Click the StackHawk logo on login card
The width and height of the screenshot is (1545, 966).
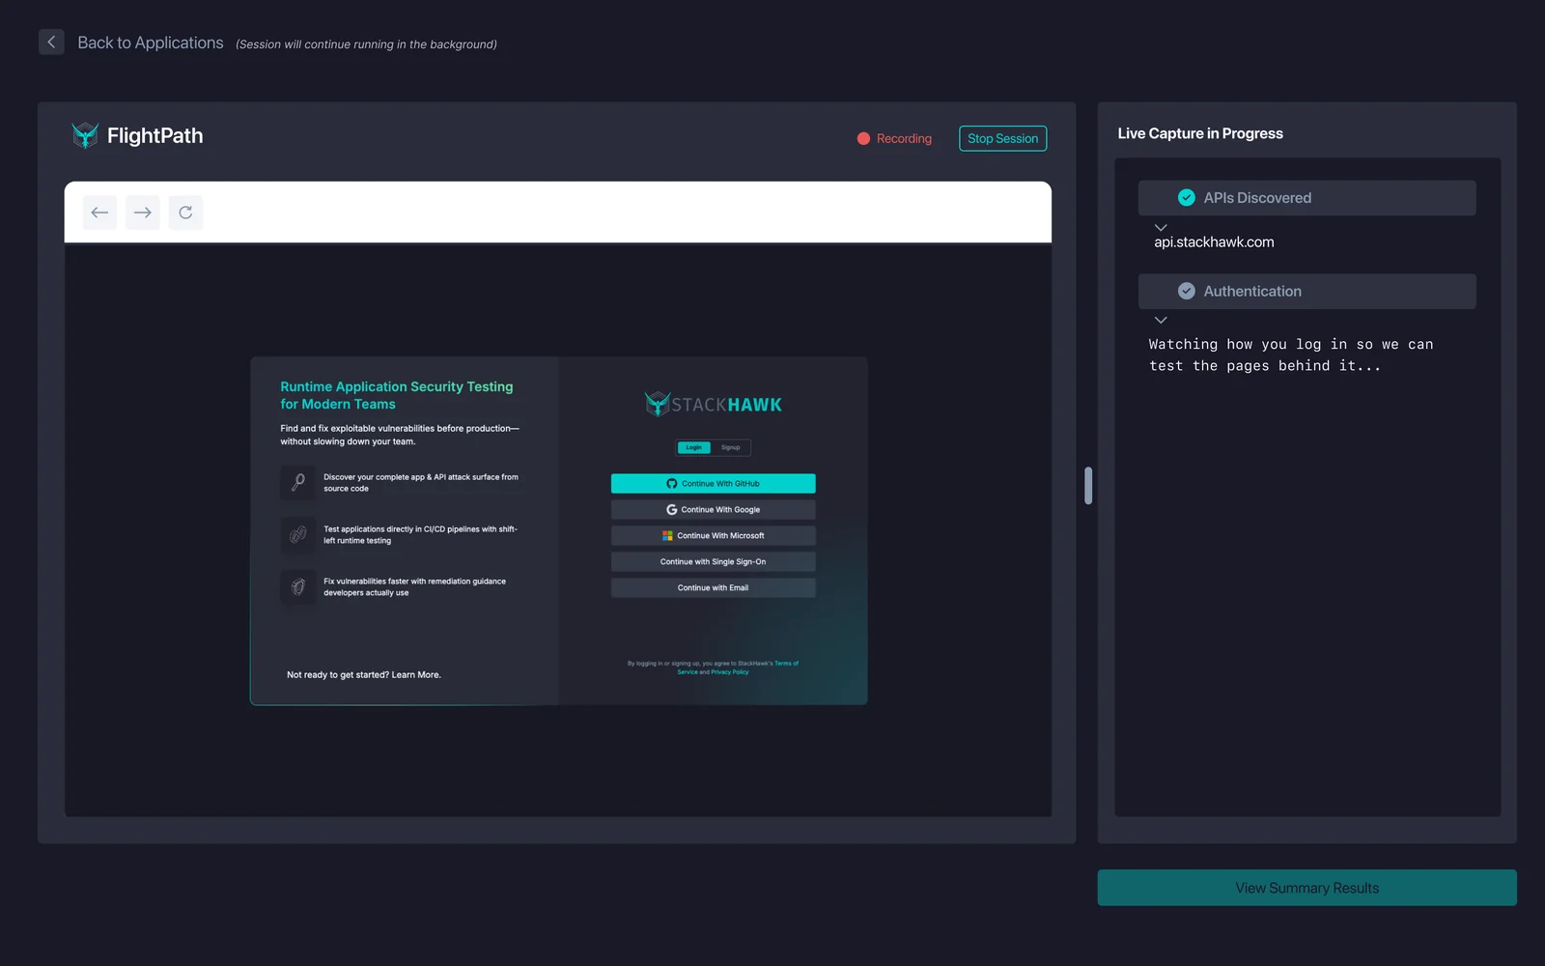713,404
